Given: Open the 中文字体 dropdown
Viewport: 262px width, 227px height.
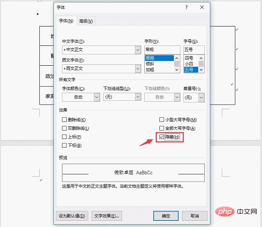Looking at the screenshot, I should click(x=138, y=50).
